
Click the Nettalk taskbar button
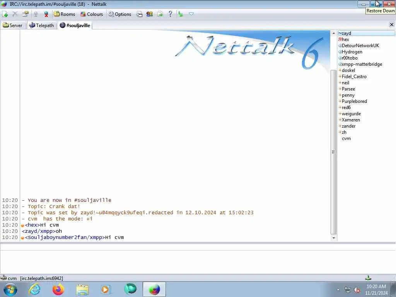154,289
